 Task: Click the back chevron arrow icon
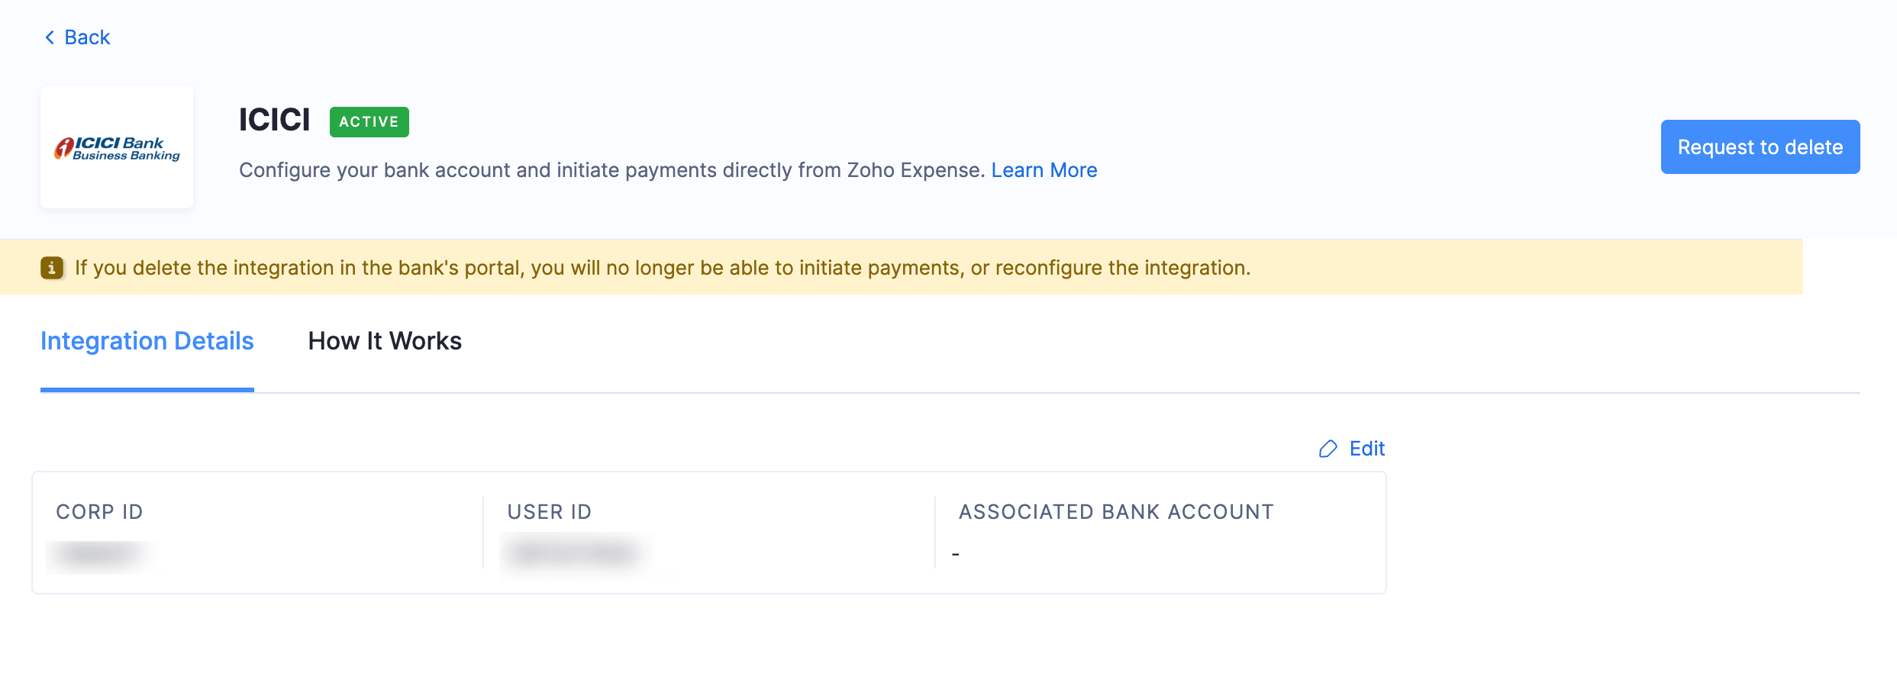[50, 37]
